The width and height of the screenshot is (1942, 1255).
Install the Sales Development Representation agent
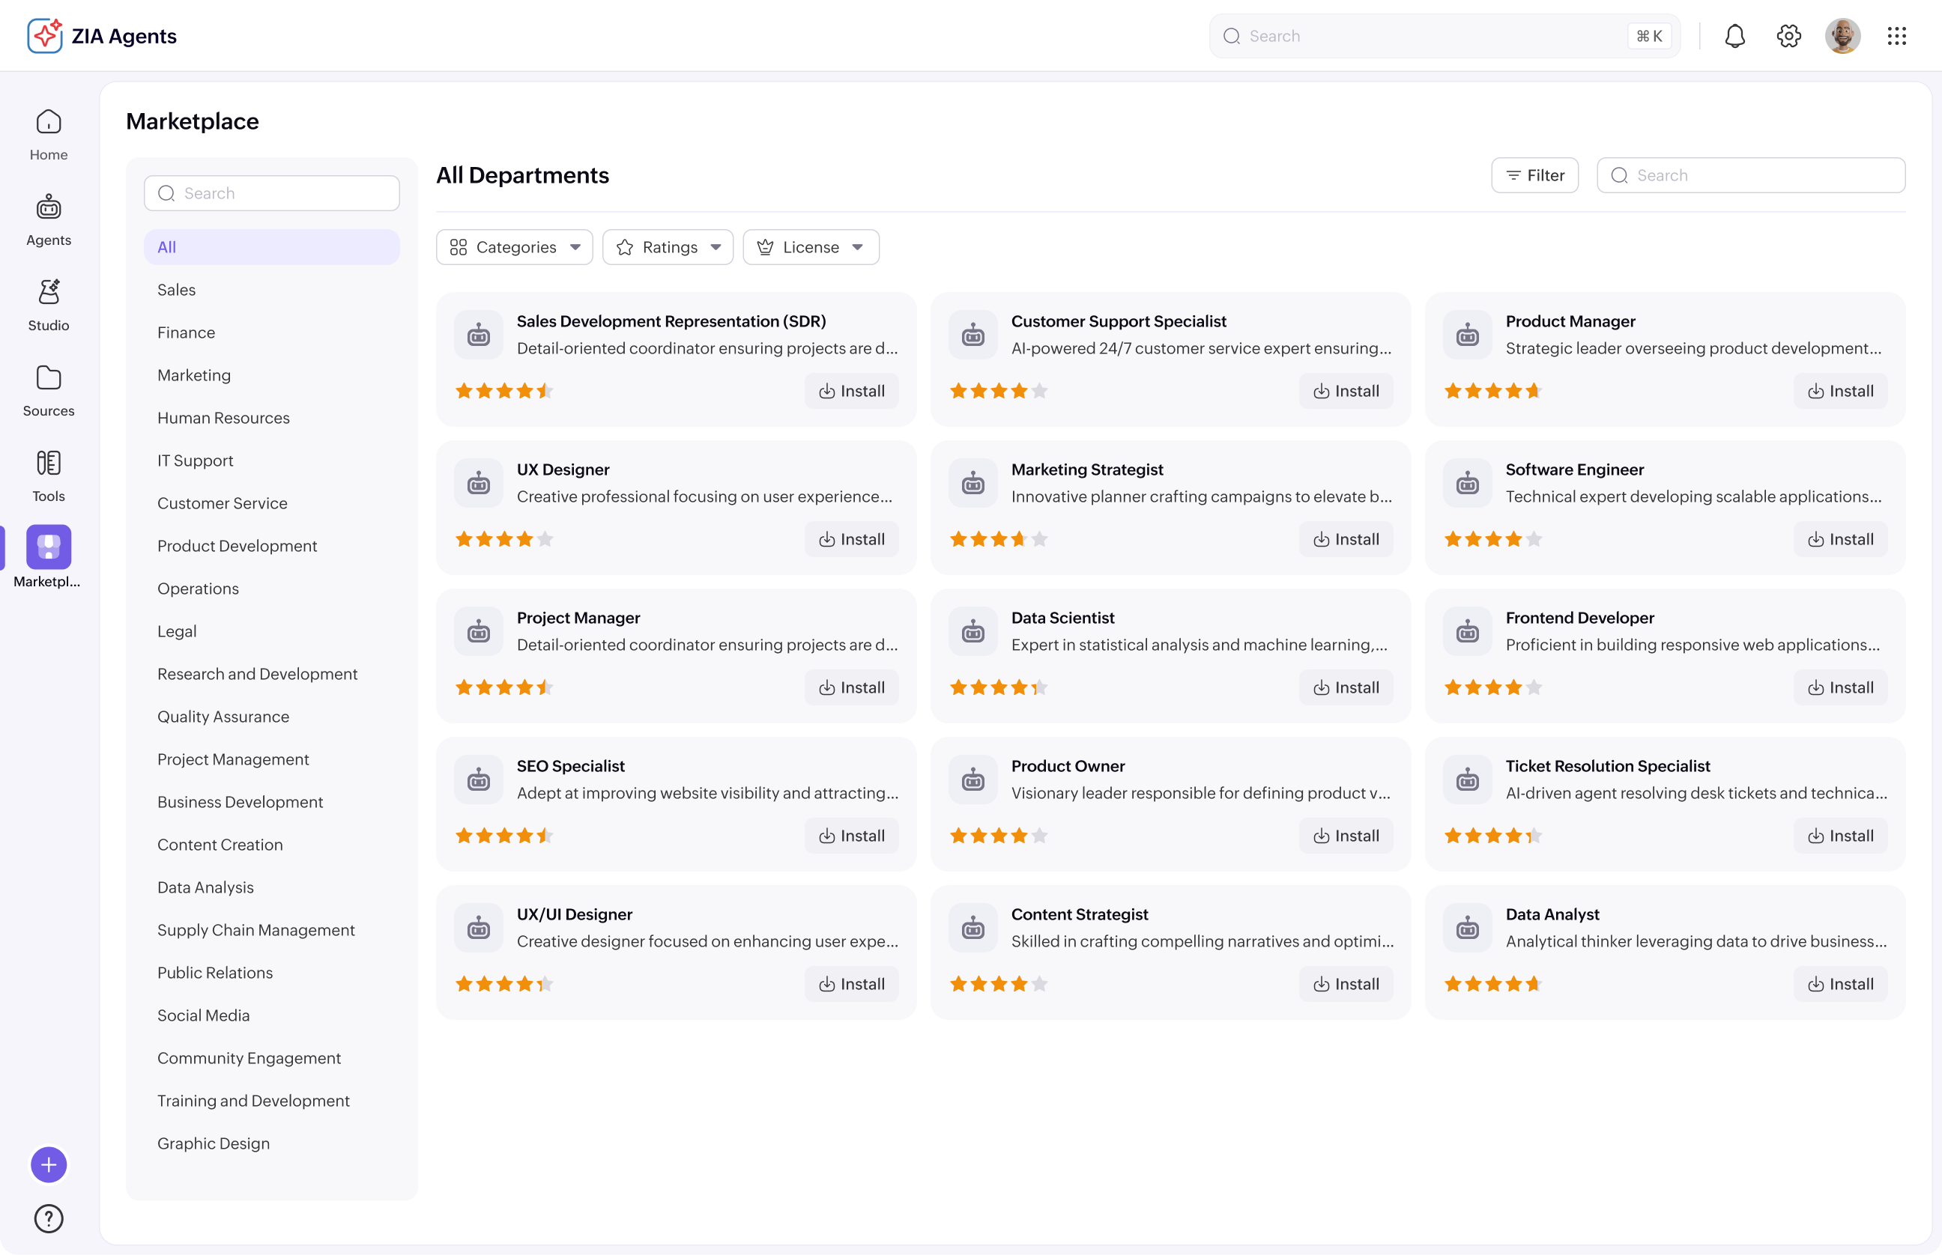click(x=851, y=391)
